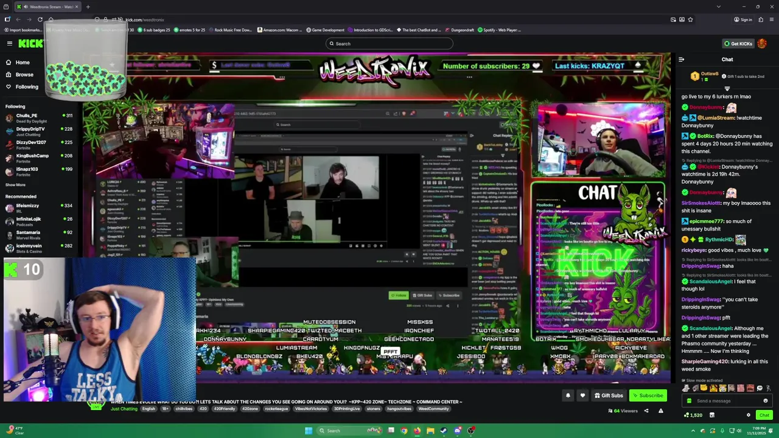The height and width of the screenshot is (438, 779).
Task: Focus the Send a message chat input
Action: [x=727, y=401]
